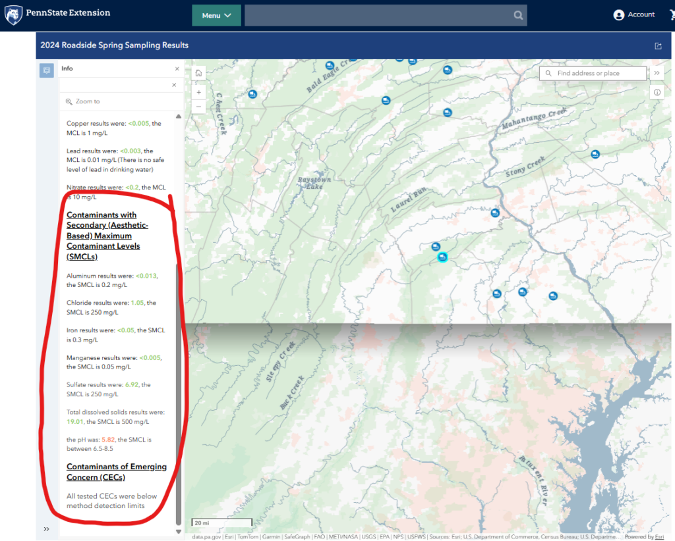Click the info panel scroll down arrow
This screenshot has height=541, width=675.
179,532
